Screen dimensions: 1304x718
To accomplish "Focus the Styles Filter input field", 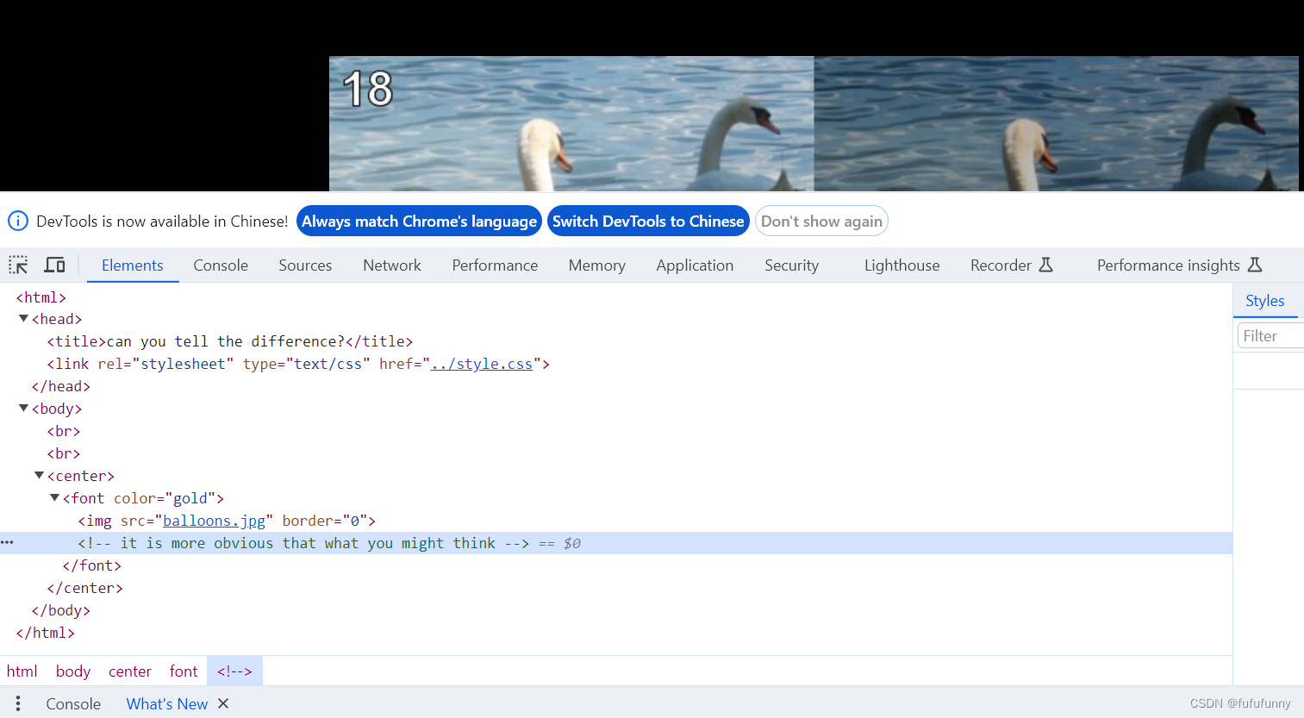I will 1270,335.
